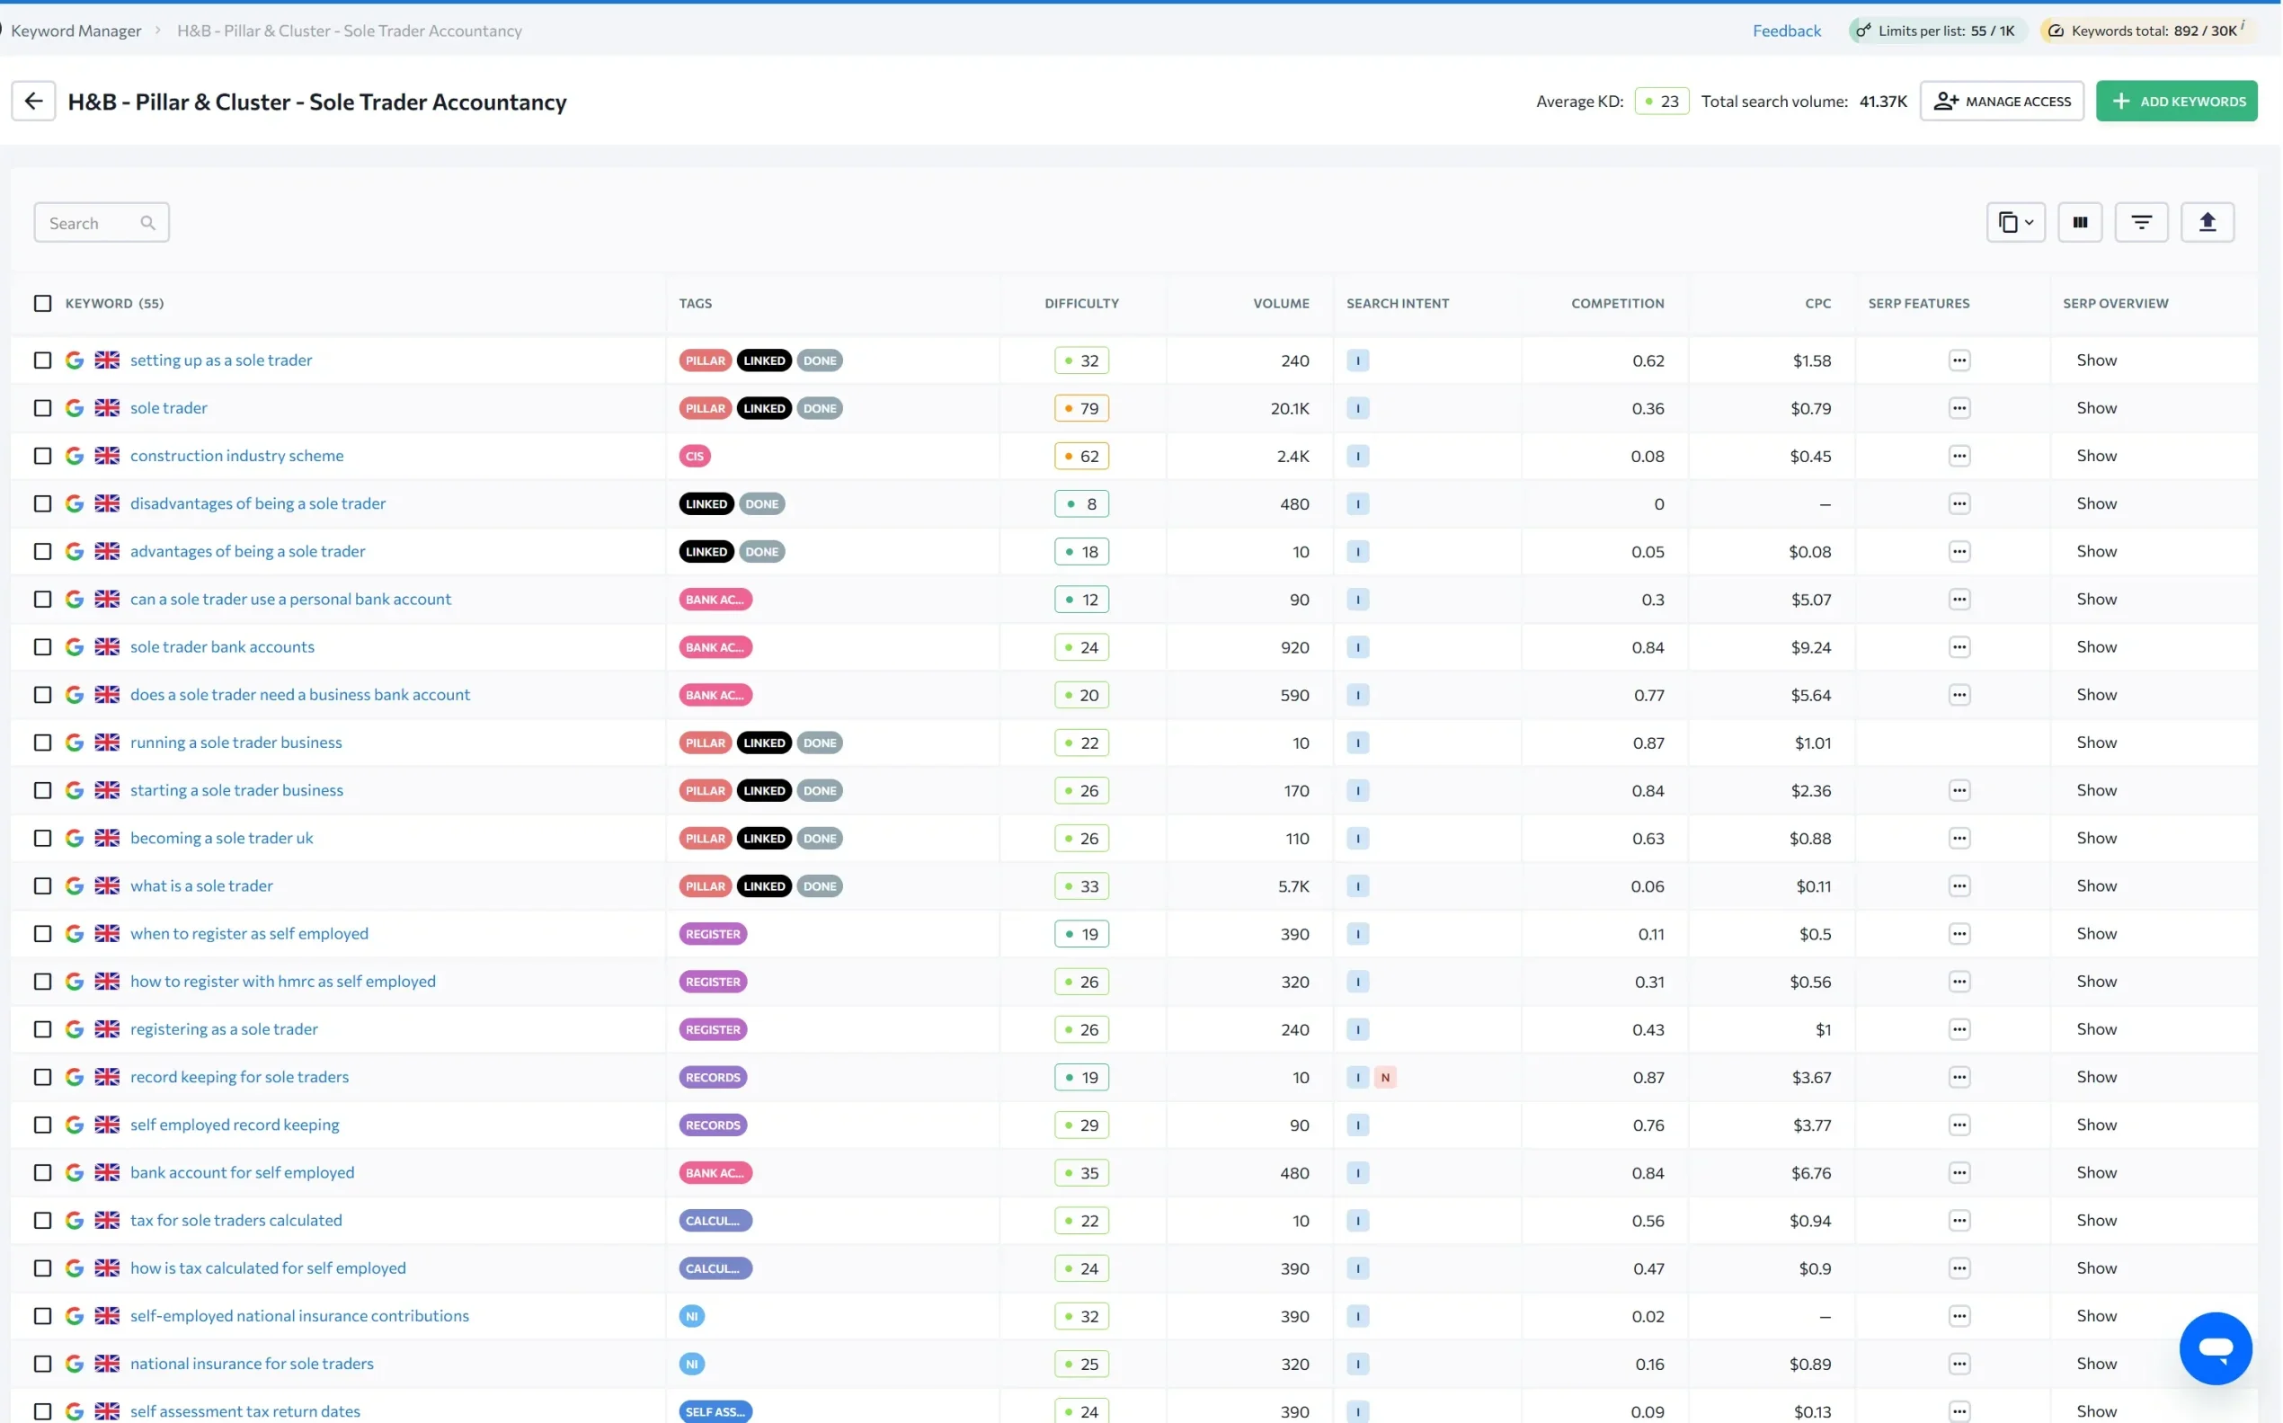The height and width of the screenshot is (1423, 2283).
Task: Click the back arrow beside the list title
Action: pos(33,102)
